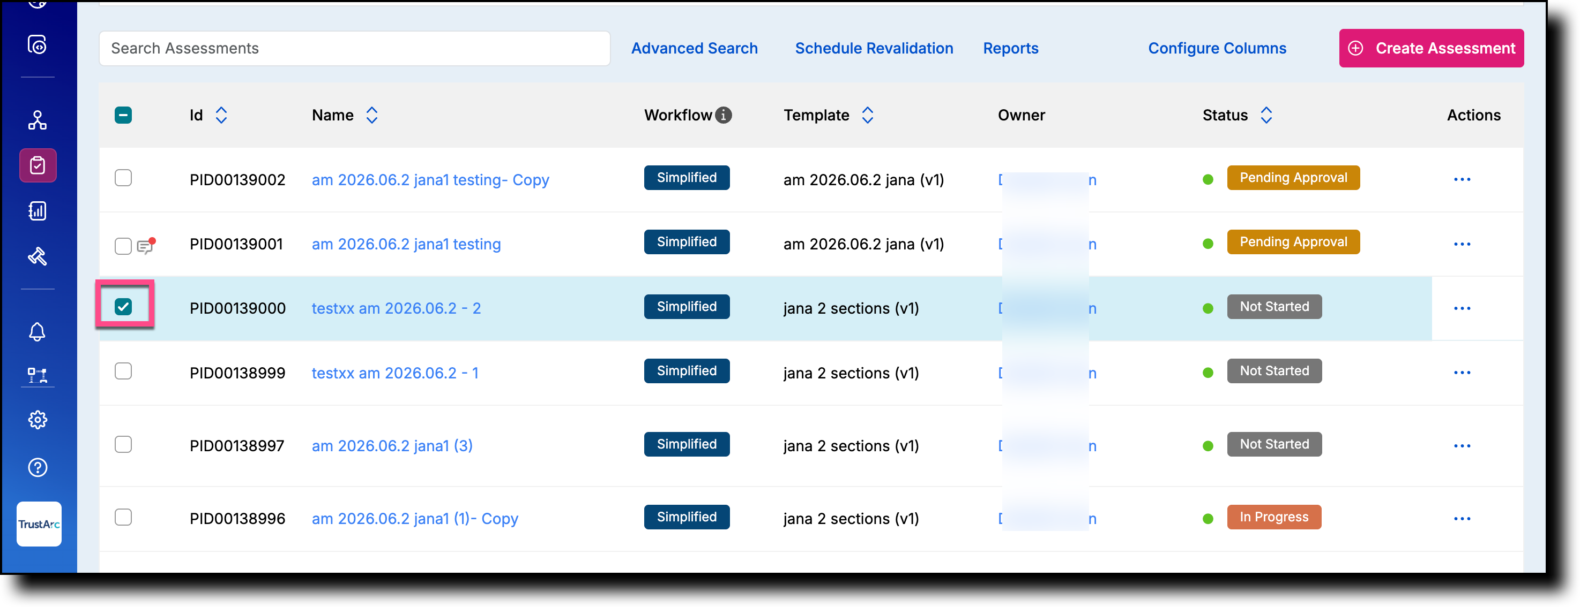1580x607 pixels.
Task: Open the hierarchy icon in sidebar
Action: tap(38, 120)
